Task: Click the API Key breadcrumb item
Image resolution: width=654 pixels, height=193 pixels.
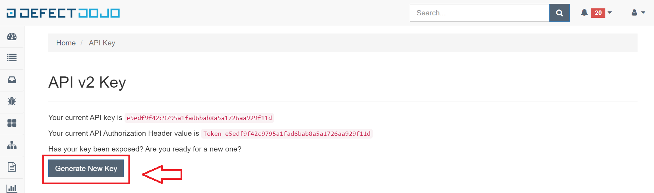Action: (x=102, y=43)
